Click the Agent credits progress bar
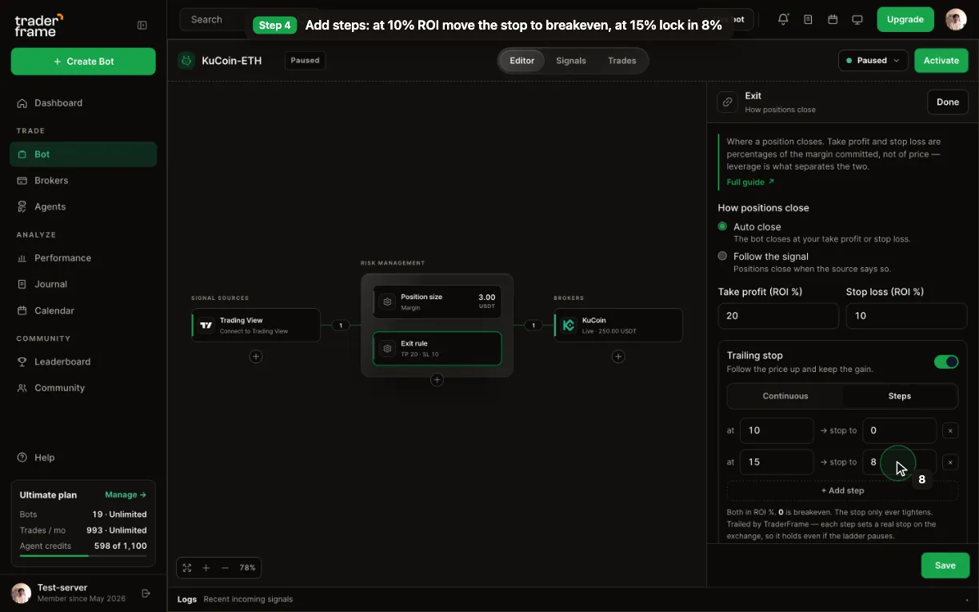 click(83, 555)
